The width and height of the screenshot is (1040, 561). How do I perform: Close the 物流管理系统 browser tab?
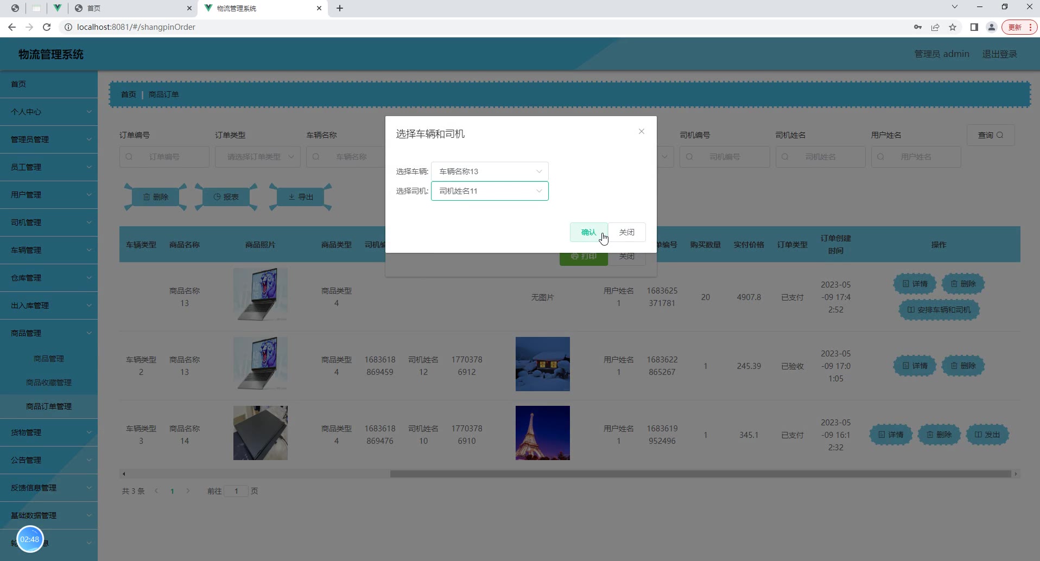[x=319, y=8]
